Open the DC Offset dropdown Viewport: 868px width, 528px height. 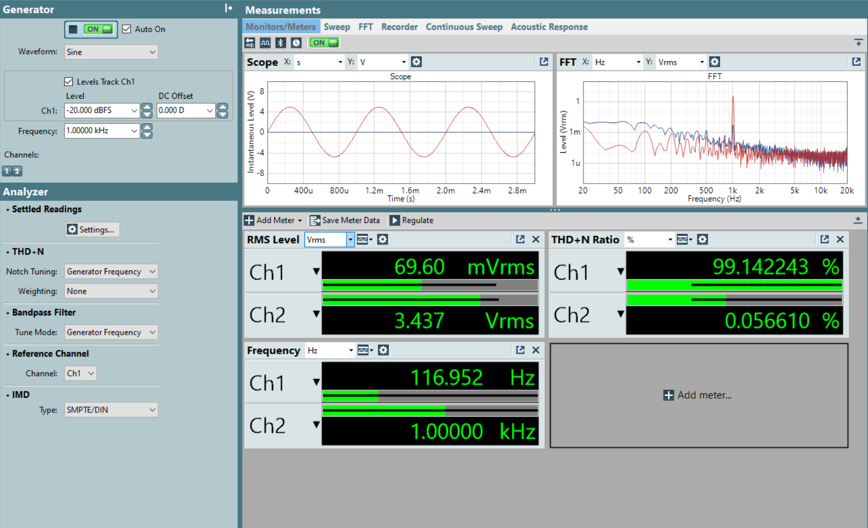click(x=209, y=110)
